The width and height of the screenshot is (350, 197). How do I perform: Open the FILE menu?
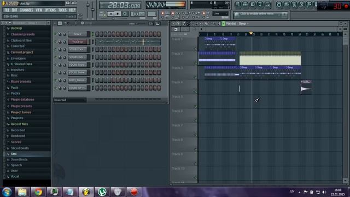(x=7, y=10)
